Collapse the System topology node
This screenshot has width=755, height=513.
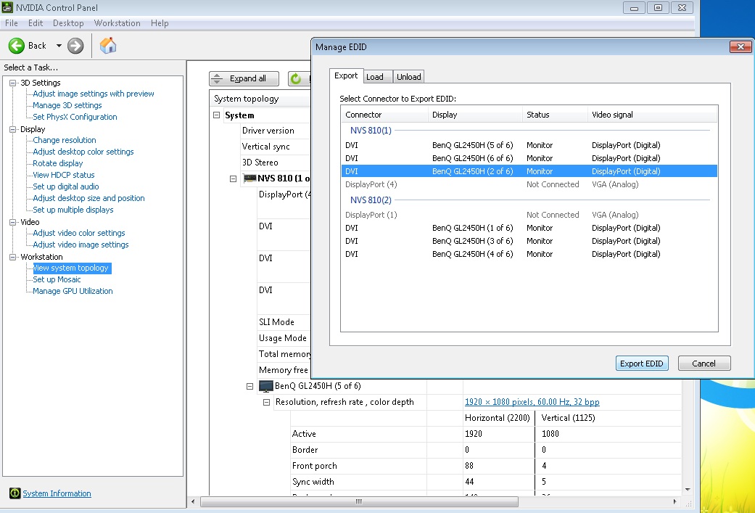click(x=217, y=115)
